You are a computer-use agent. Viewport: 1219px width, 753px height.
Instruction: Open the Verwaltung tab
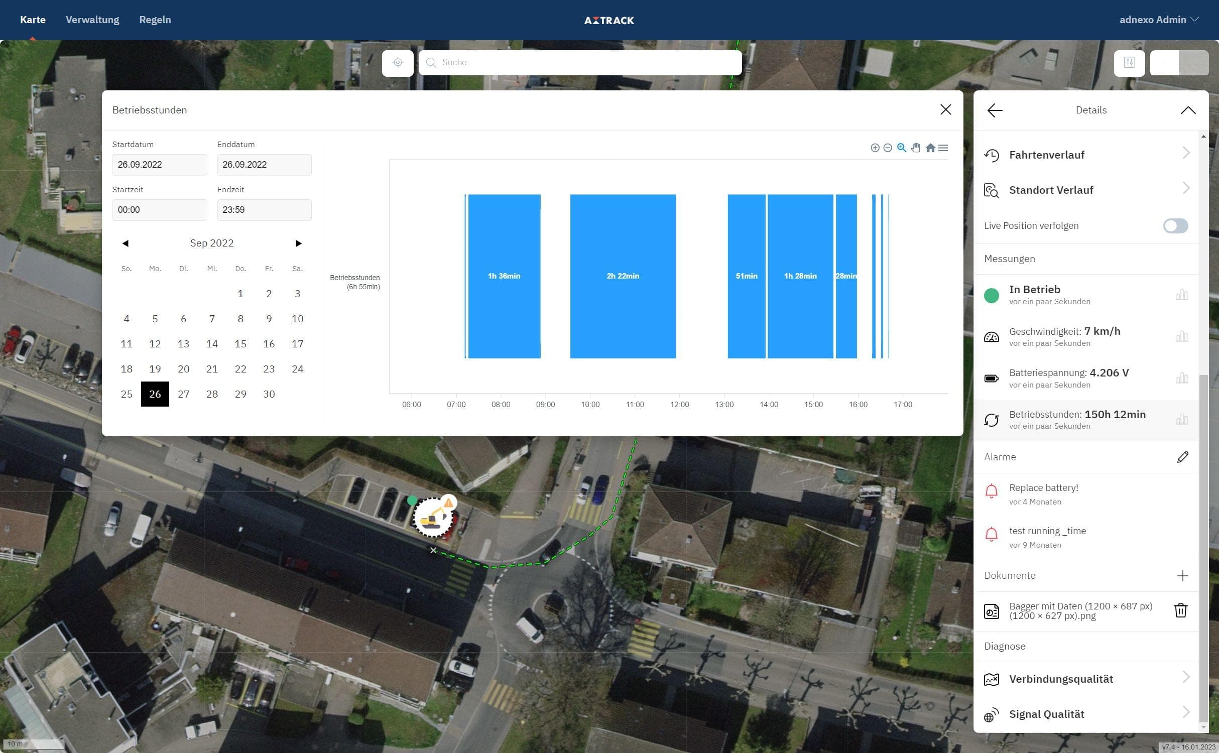click(x=92, y=20)
